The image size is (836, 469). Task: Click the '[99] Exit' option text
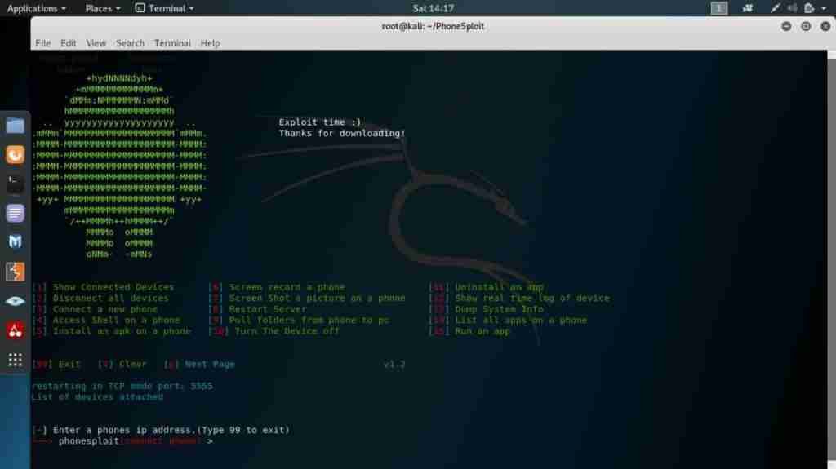click(56, 365)
